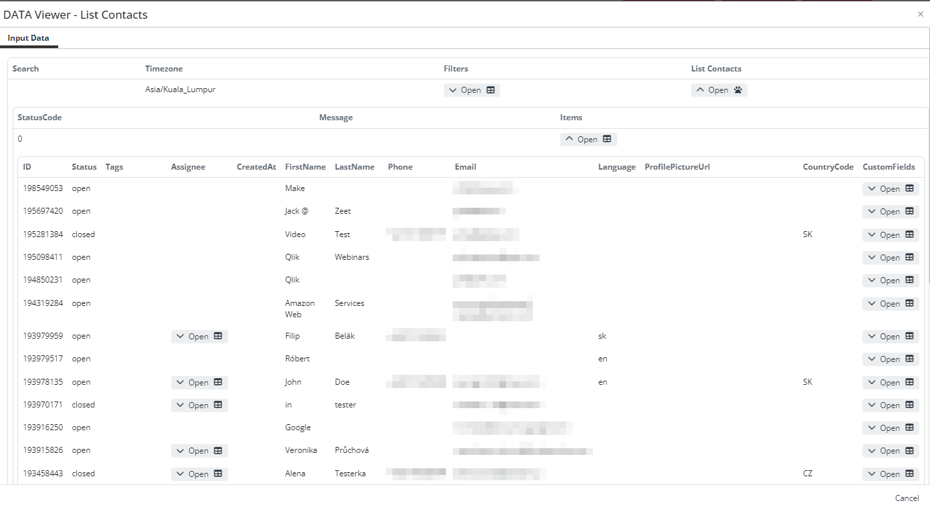Click the table icon in Items Open button

606,140
